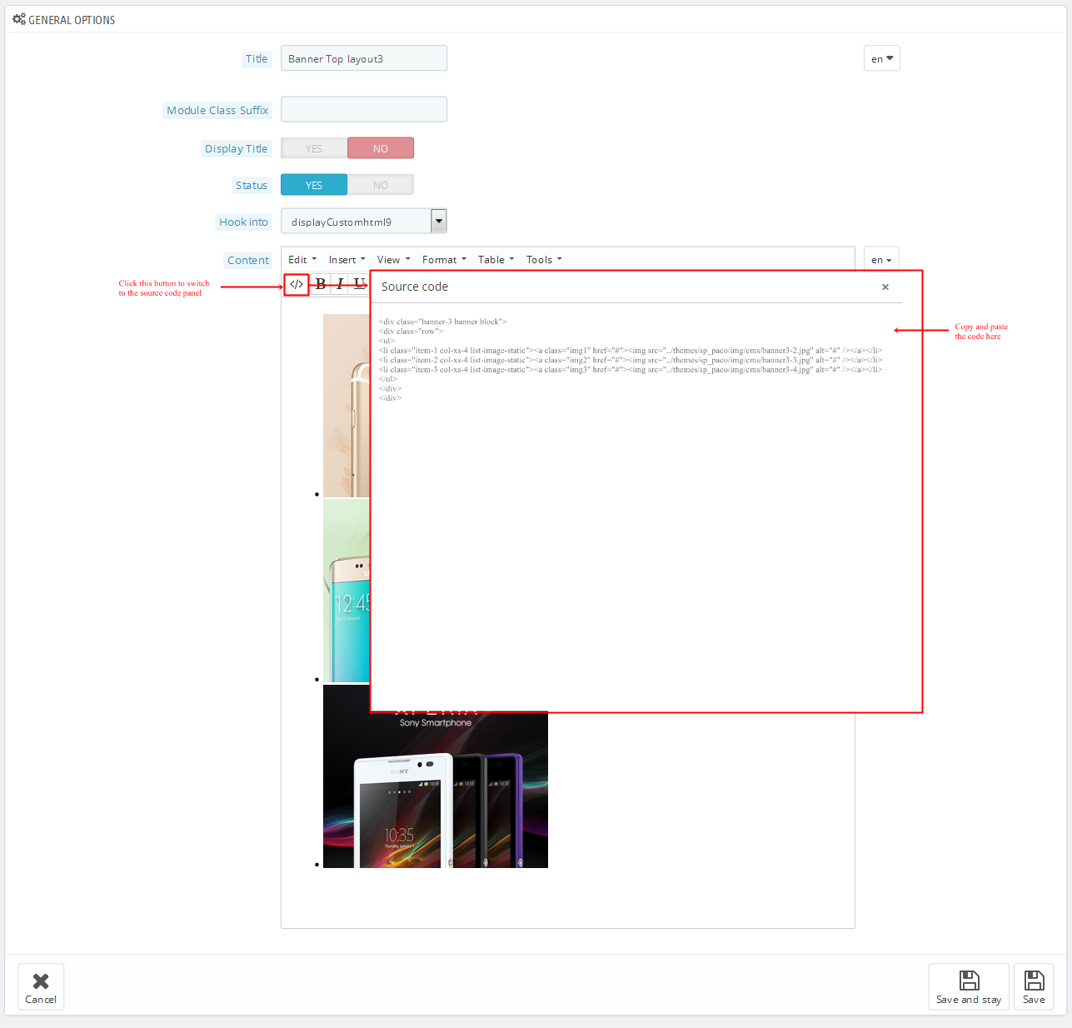Image resolution: width=1072 pixels, height=1028 pixels.
Task: Click the Module Class Suffix label
Action: coord(217,110)
